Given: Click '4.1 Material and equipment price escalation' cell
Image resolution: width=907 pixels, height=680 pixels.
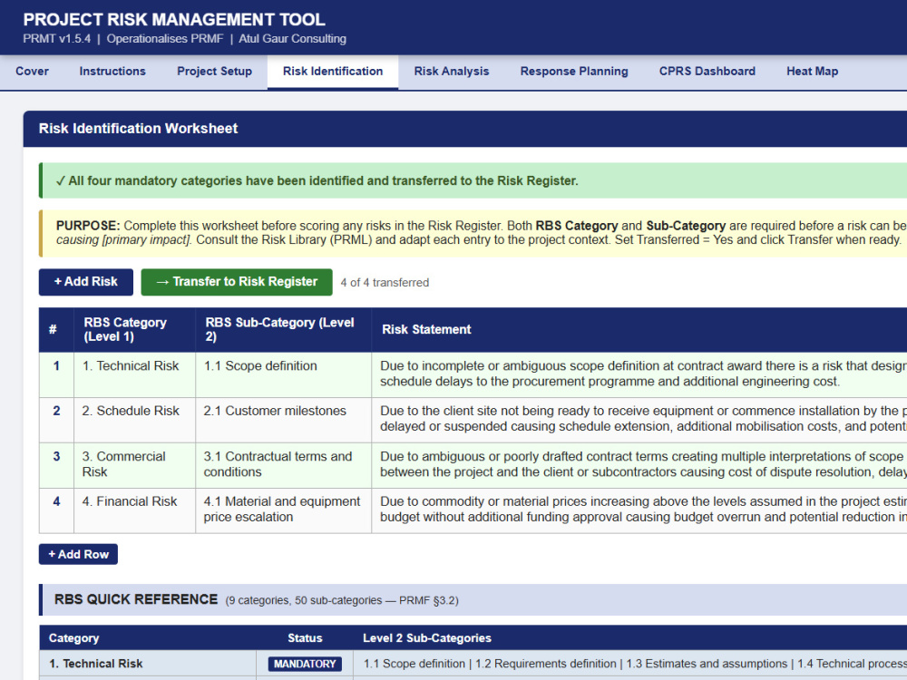Looking at the screenshot, I should coord(283,510).
